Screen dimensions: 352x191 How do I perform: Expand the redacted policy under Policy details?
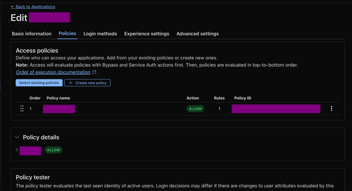[17, 150]
